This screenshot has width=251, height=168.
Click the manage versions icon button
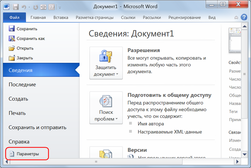pyautogui.click(x=106, y=152)
